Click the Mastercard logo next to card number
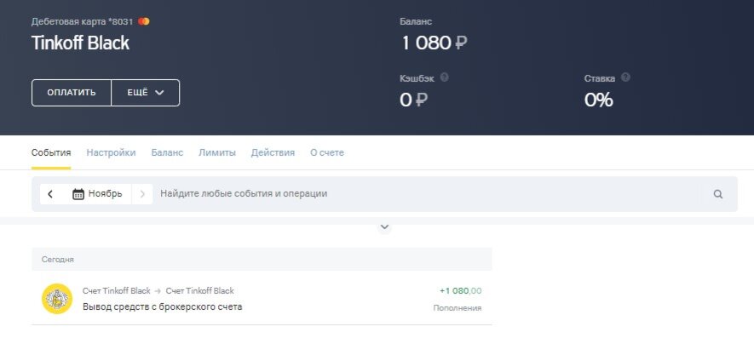 (144, 21)
